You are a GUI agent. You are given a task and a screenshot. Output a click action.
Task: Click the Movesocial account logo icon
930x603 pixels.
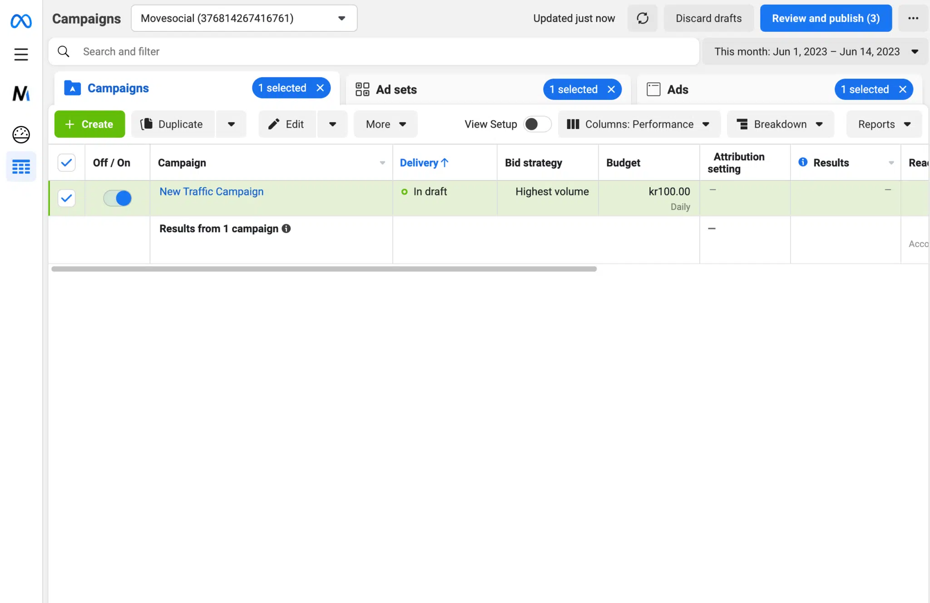[21, 94]
